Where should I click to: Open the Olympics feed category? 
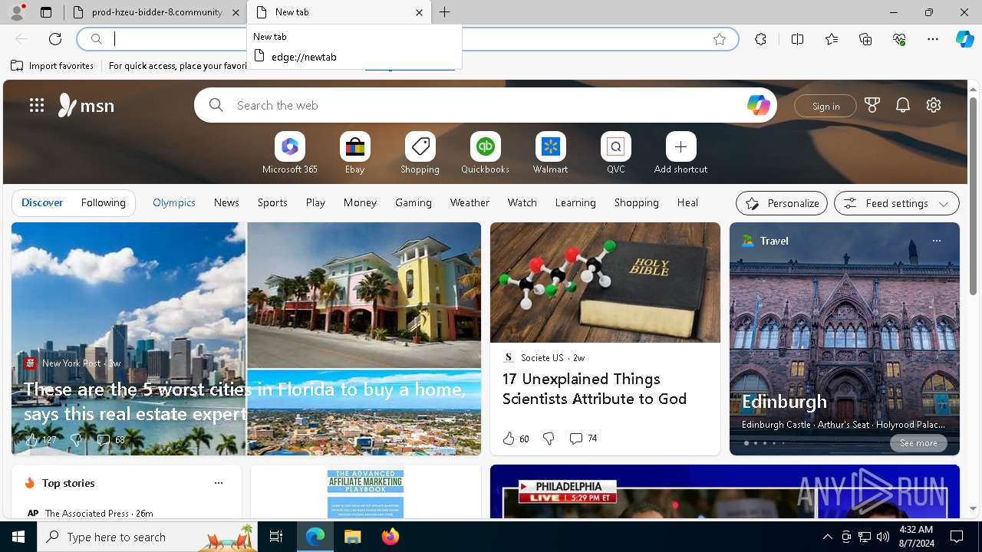click(x=174, y=202)
